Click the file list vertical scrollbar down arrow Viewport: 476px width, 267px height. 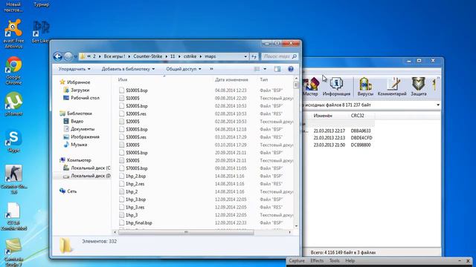pyautogui.click(x=296, y=226)
